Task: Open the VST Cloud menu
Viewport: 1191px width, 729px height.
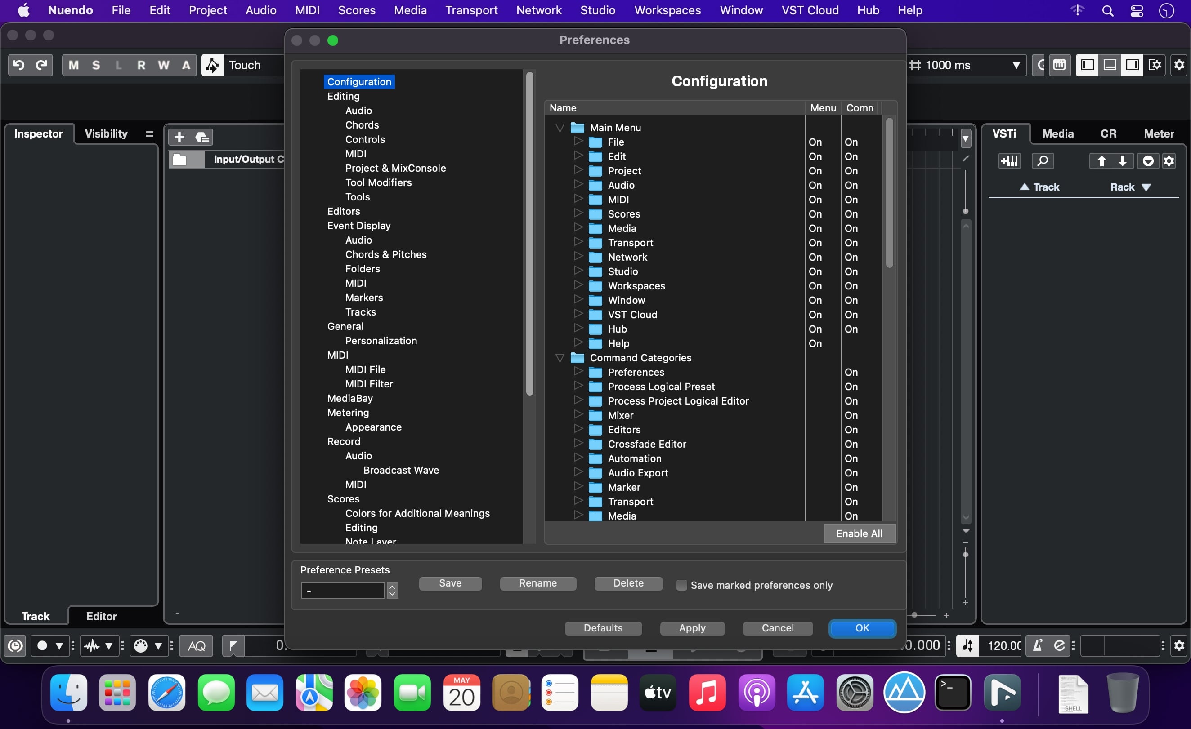Action: point(810,10)
